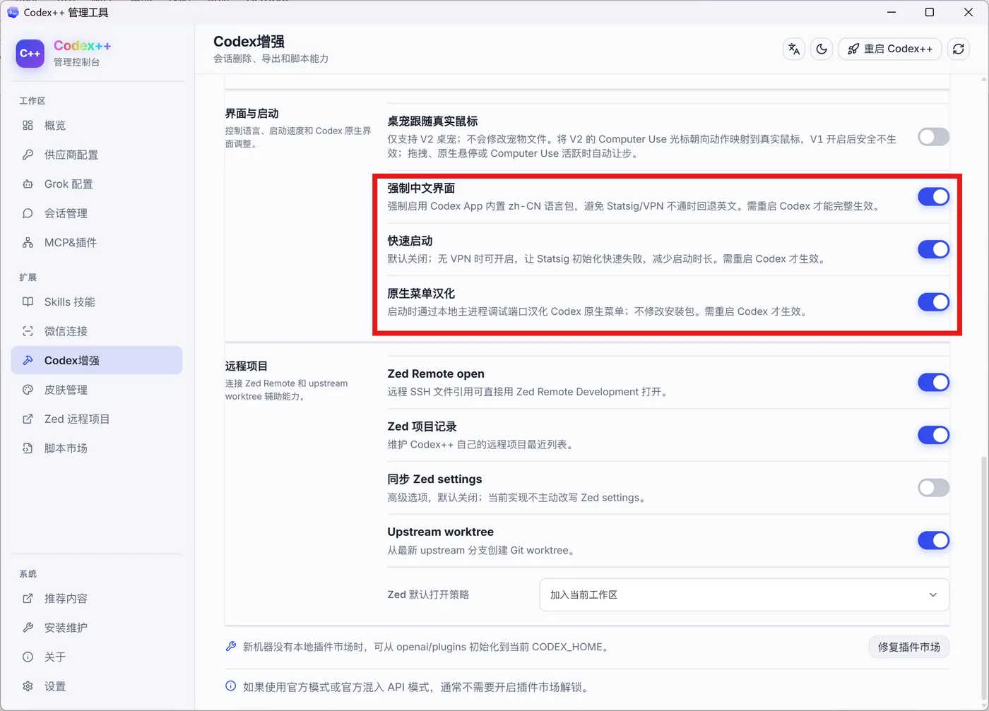The image size is (989, 711).
Task: Click the external link icon beside Zed 远程项目
Action: (x=28, y=419)
